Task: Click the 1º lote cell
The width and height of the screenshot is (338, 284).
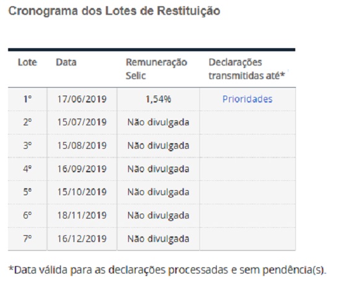Action: point(27,99)
